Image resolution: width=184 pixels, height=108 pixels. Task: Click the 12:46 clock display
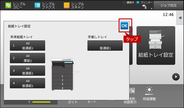click(x=168, y=15)
